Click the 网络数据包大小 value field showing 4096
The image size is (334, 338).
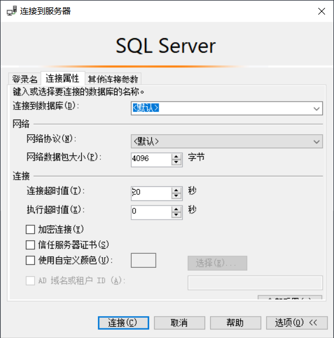pyautogui.click(x=151, y=159)
